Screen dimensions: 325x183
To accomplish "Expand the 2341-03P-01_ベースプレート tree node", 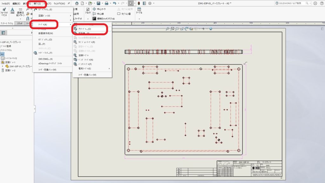I will (x=3, y=66).
